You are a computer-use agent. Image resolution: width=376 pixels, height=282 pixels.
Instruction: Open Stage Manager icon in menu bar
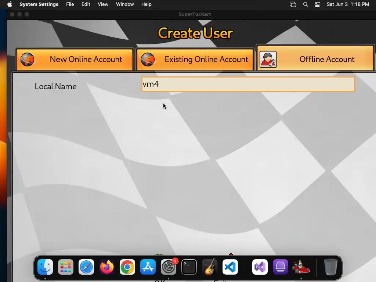pos(293,4)
